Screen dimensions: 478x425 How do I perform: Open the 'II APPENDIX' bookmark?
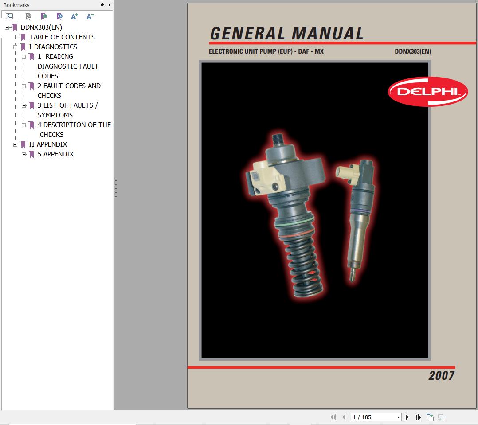point(48,144)
